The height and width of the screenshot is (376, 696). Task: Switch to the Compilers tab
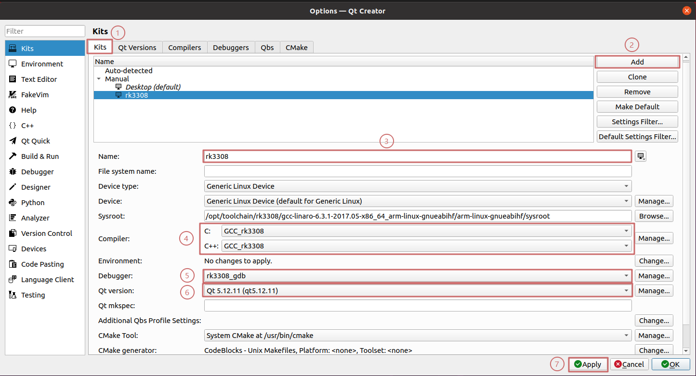coord(184,47)
